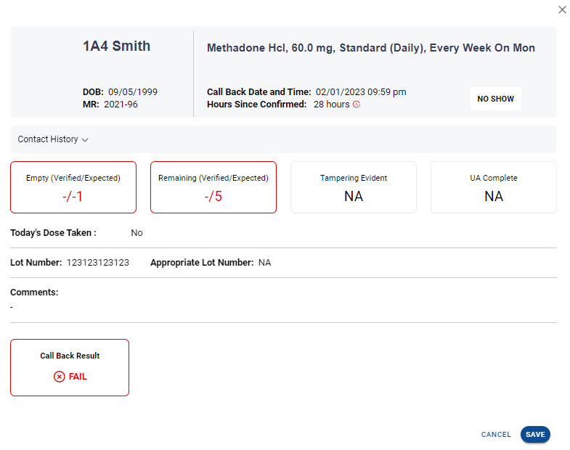Expand the Contact History chevron

click(85, 139)
